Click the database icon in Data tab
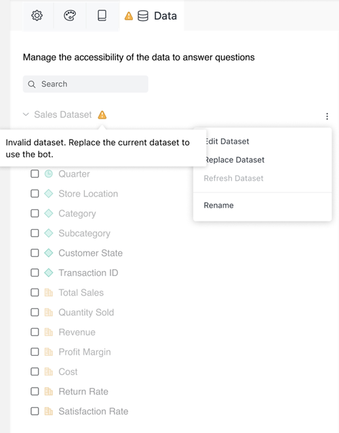The width and height of the screenshot is (339, 433). coord(143,16)
